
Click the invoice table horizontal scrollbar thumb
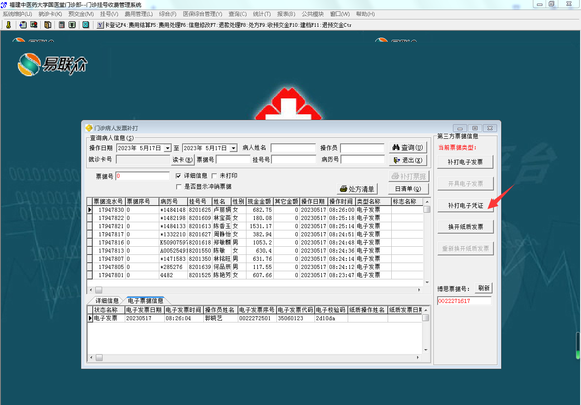coord(98,290)
